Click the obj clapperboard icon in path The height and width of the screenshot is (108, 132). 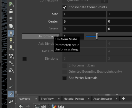[x=37, y=106]
